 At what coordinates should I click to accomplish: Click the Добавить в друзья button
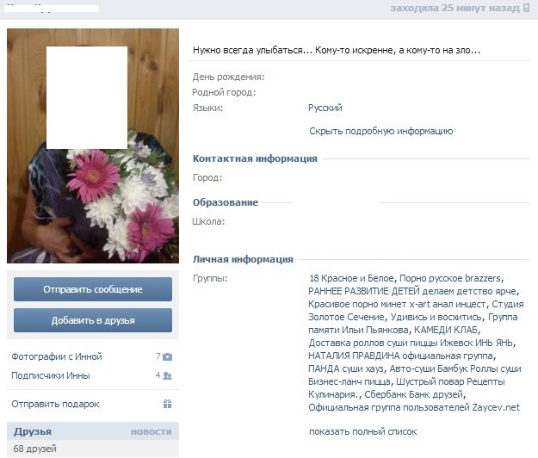tap(93, 320)
